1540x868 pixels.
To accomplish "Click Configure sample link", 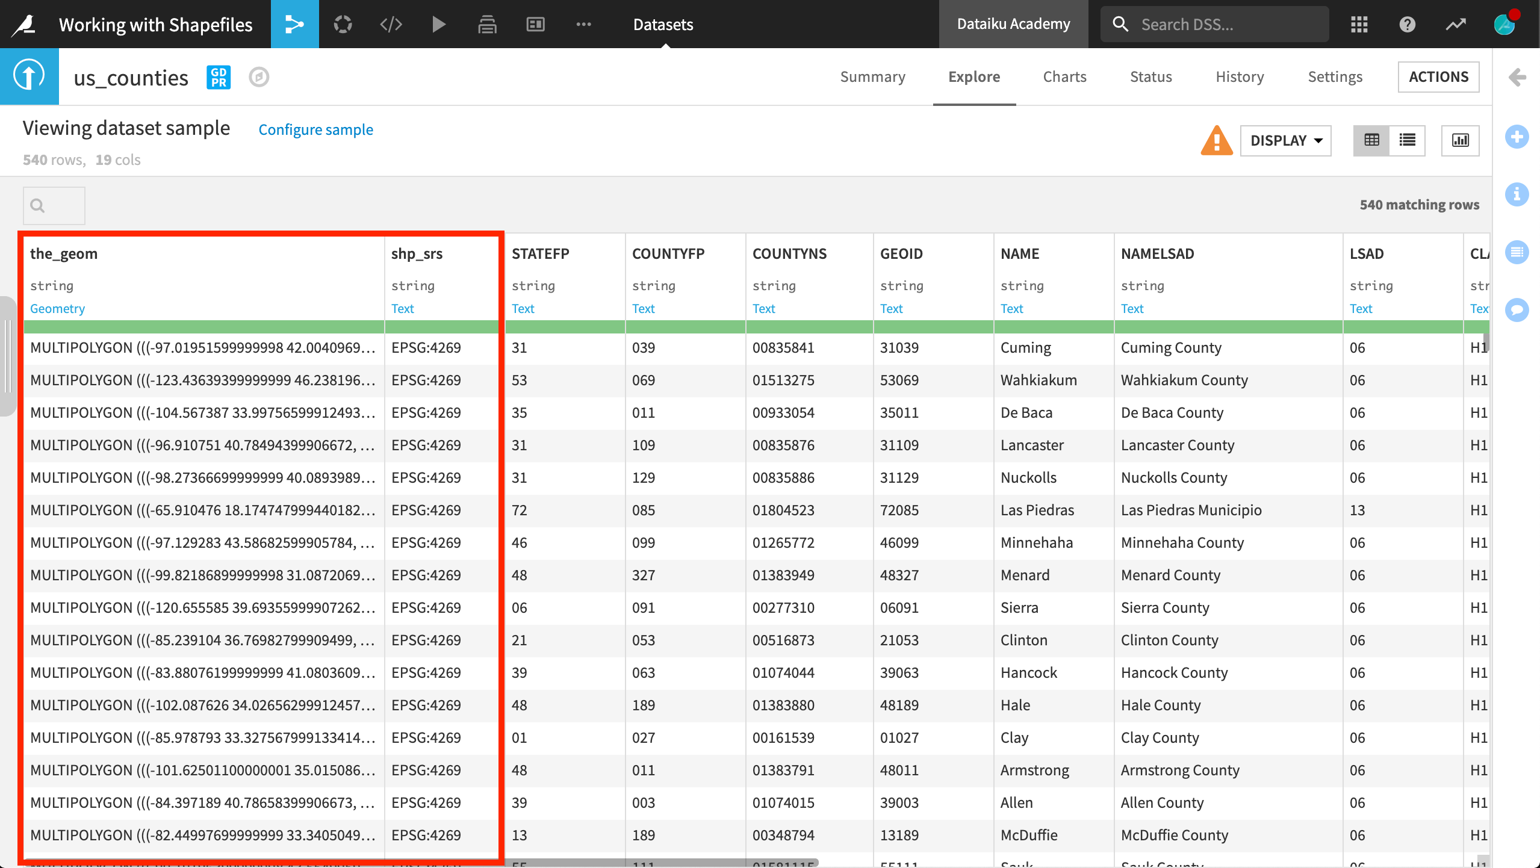I will click(x=315, y=130).
